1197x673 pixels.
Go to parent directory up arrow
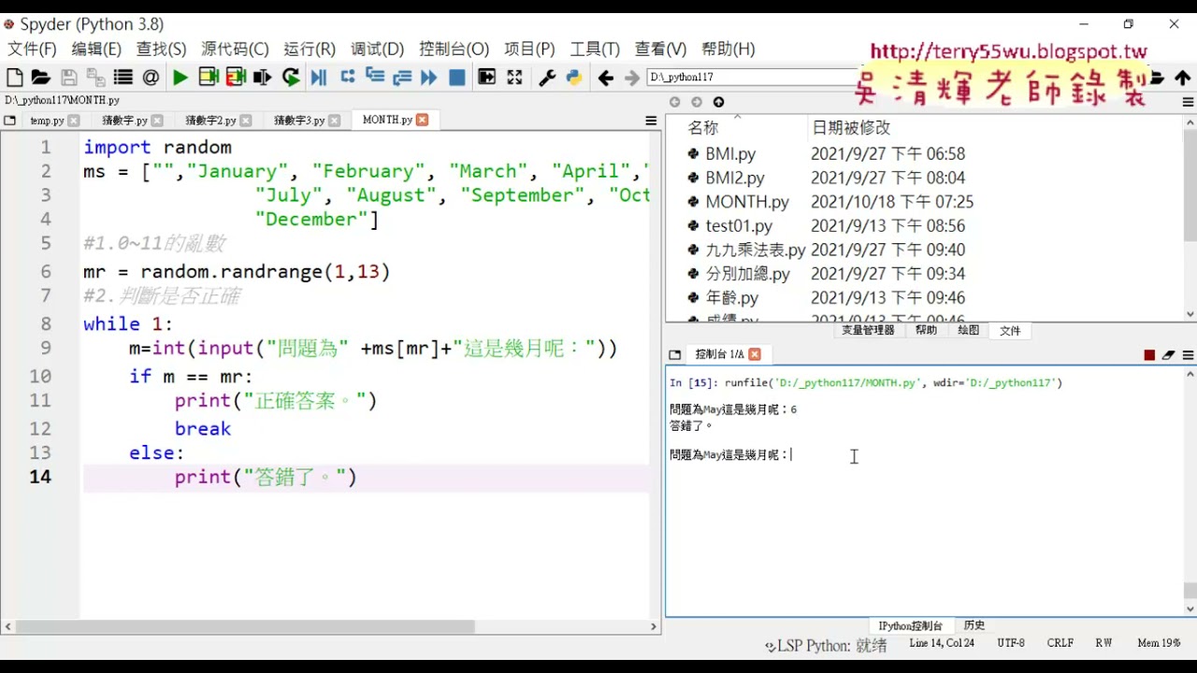pos(1183,78)
